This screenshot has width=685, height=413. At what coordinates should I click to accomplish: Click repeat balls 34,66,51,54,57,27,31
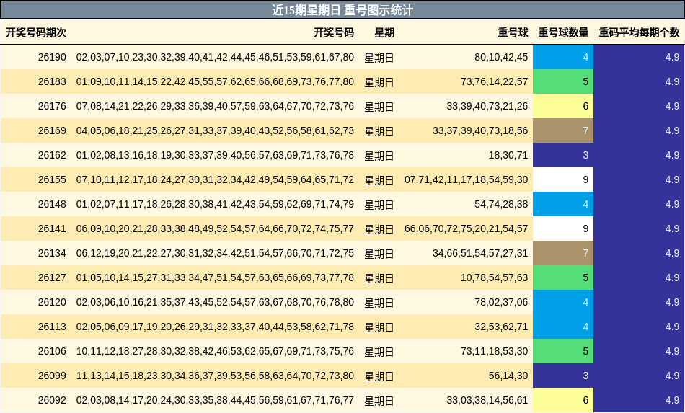pyautogui.click(x=480, y=253)
